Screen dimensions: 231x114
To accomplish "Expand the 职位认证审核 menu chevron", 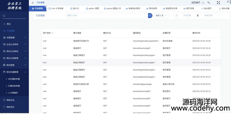I will pyautogui.click(x=25, y=51).
